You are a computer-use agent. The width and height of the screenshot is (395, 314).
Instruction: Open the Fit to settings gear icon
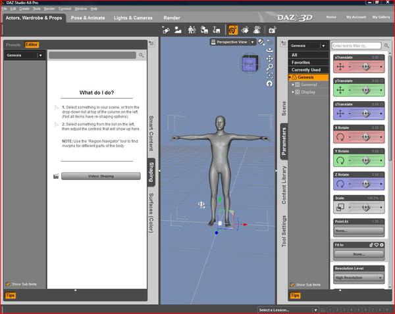coord(382,244)
